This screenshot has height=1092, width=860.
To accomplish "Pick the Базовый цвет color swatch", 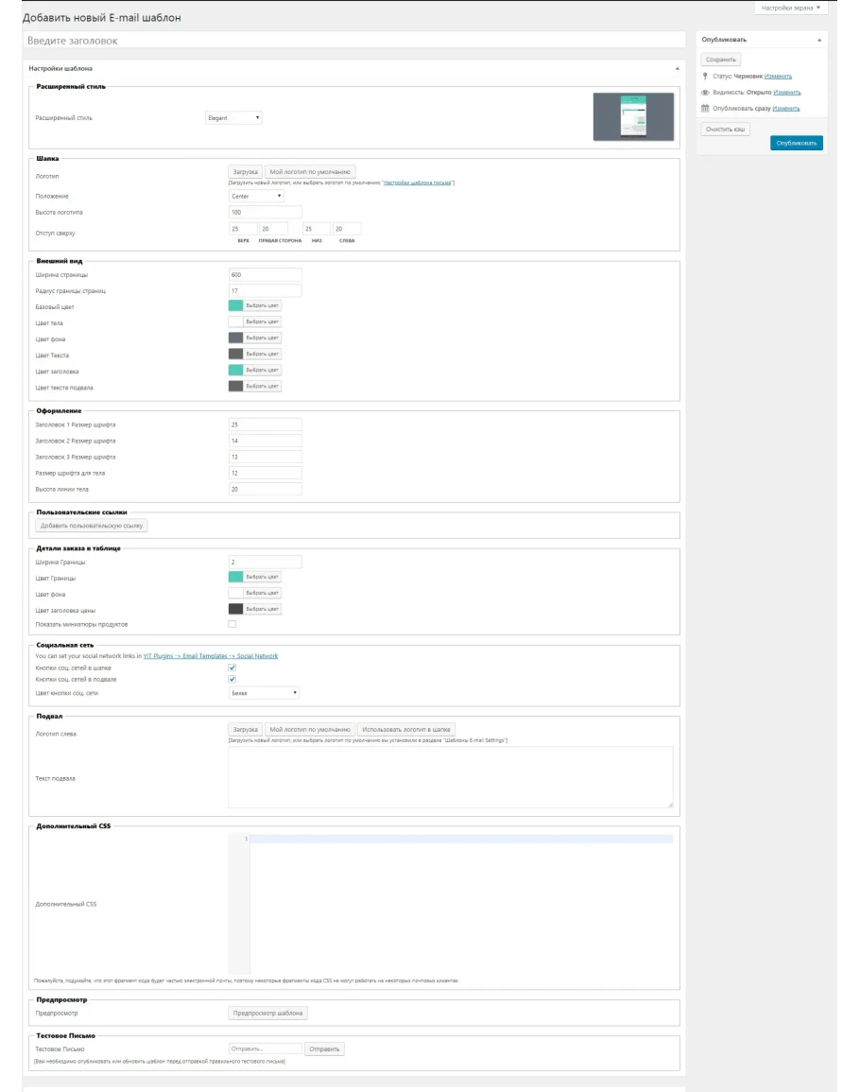I will tap(236, 306).
